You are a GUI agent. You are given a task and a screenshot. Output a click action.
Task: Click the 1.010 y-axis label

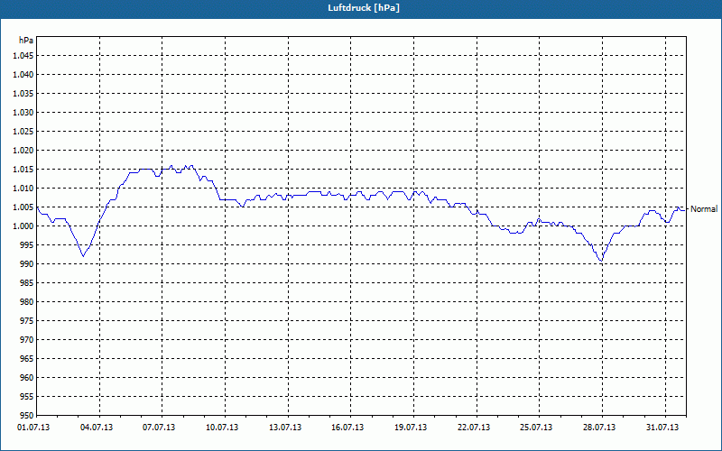tap(23, 189)
